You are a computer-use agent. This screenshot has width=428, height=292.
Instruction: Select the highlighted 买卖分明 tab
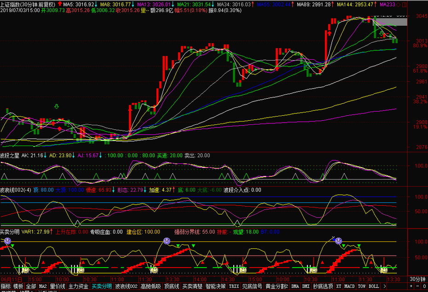(102, 286)
